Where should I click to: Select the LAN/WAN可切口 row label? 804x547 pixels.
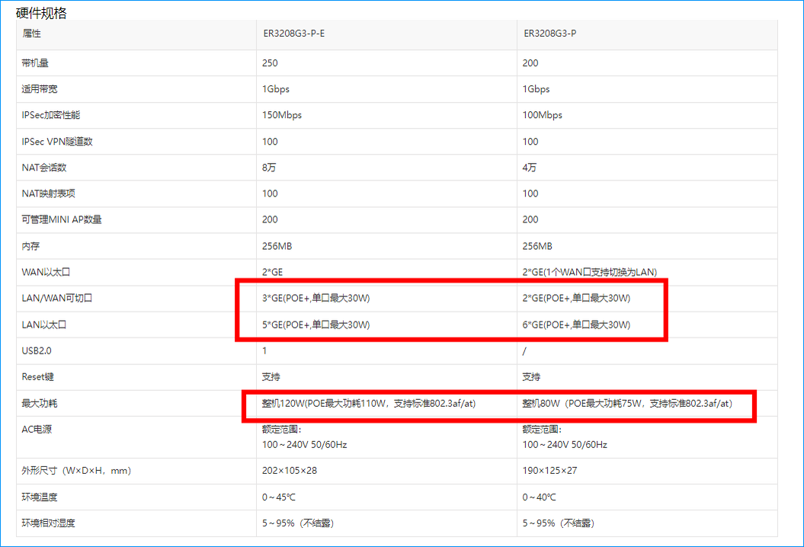57,299
